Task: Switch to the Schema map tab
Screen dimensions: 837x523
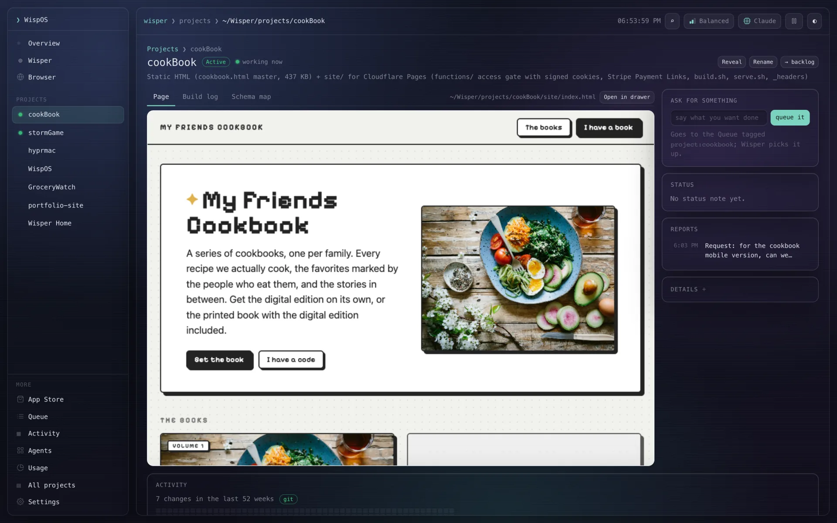Action: (x=251, y=97)
